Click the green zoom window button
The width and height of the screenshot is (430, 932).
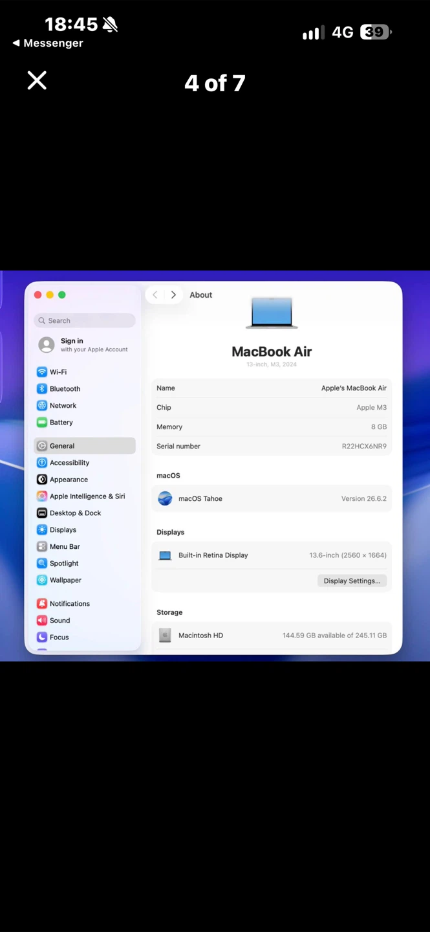[x=62, y=295]
